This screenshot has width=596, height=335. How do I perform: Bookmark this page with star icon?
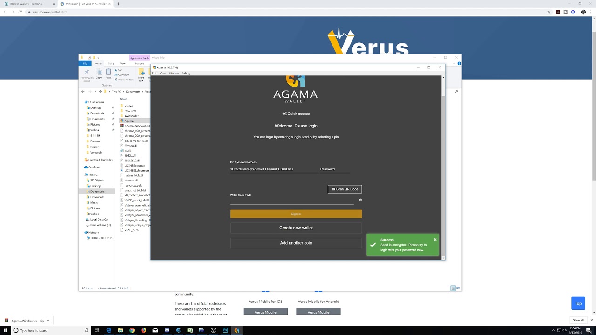point(549,12)
